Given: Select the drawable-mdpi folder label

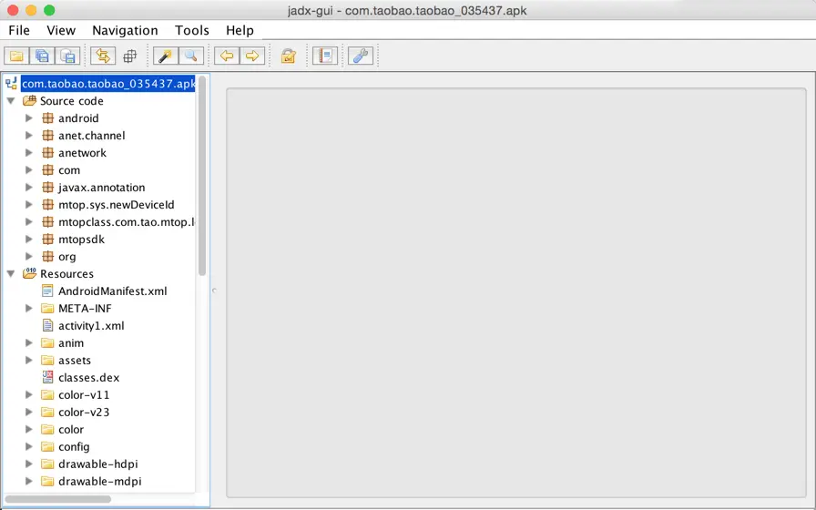Looking at the screenshot, I should tap(100, 482).
